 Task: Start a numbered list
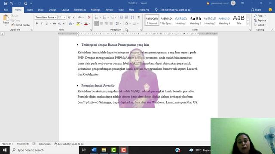click(x=104, y=17)
